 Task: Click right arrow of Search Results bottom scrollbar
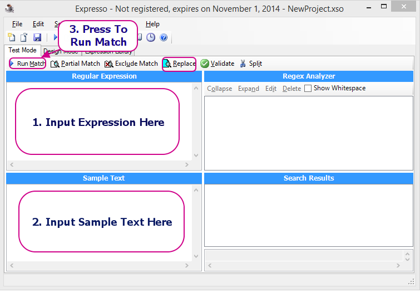click(398, 265)
